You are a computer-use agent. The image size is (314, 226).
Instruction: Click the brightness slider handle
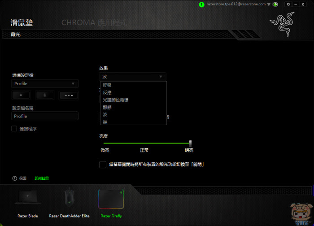pyautogui.click(x=190, y=143)
